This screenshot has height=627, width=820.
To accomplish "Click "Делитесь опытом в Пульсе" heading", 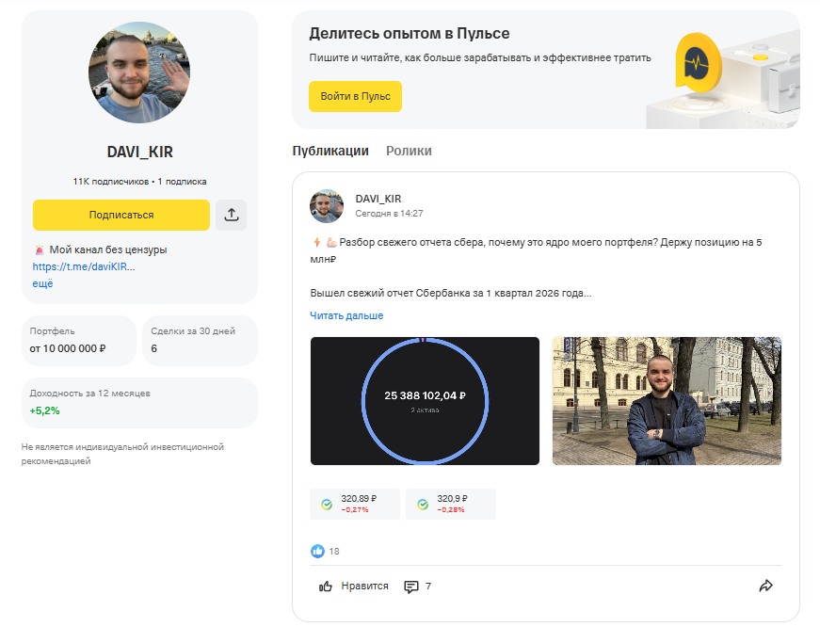I will (x=409, y=34).
